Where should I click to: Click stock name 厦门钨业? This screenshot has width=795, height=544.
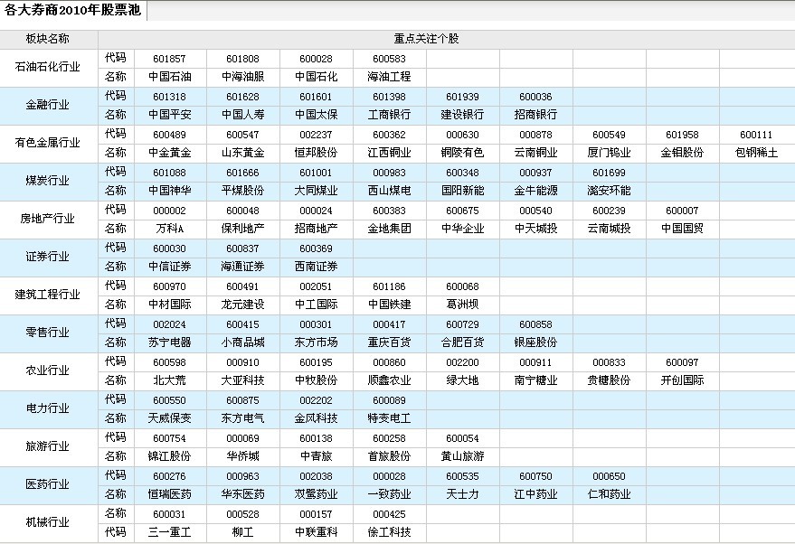click(609, 153)
